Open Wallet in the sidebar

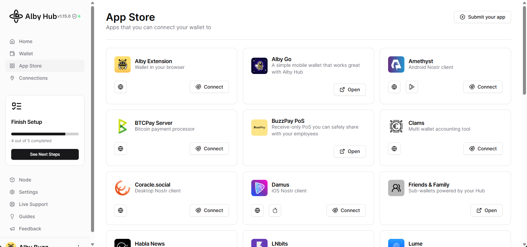click(45, 54)
